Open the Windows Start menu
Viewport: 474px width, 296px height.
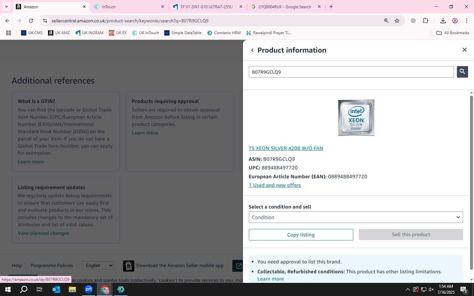point(8,289)
